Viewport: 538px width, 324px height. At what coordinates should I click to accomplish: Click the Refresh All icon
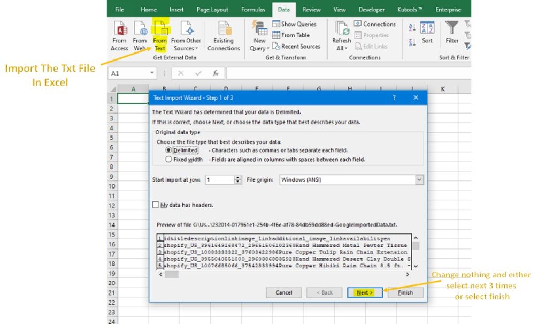pyautogui.click(x=341, y=28)
